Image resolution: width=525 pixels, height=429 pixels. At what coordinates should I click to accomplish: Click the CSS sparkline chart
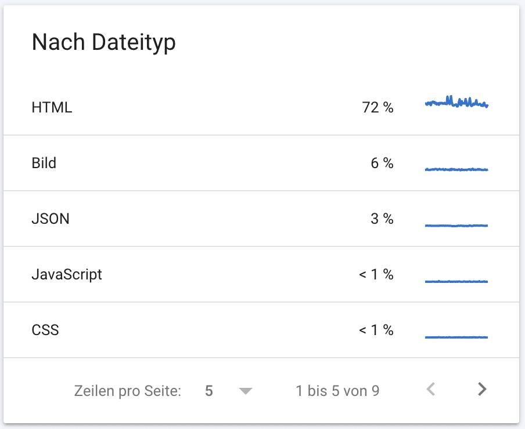456,336
